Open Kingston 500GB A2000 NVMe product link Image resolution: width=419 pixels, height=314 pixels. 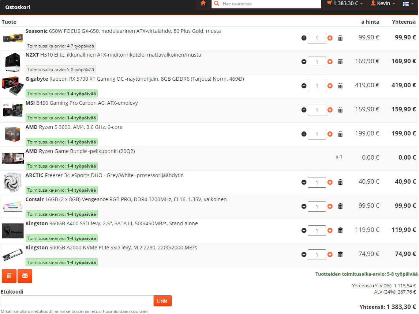111,248
